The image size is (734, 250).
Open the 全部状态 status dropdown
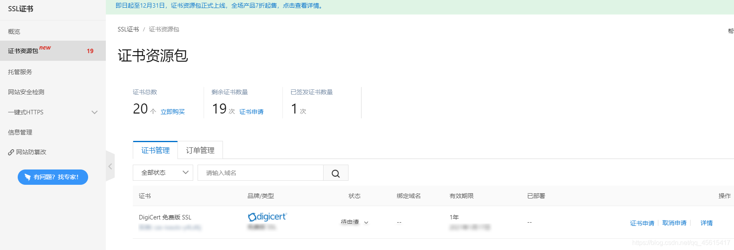point(163,173)
